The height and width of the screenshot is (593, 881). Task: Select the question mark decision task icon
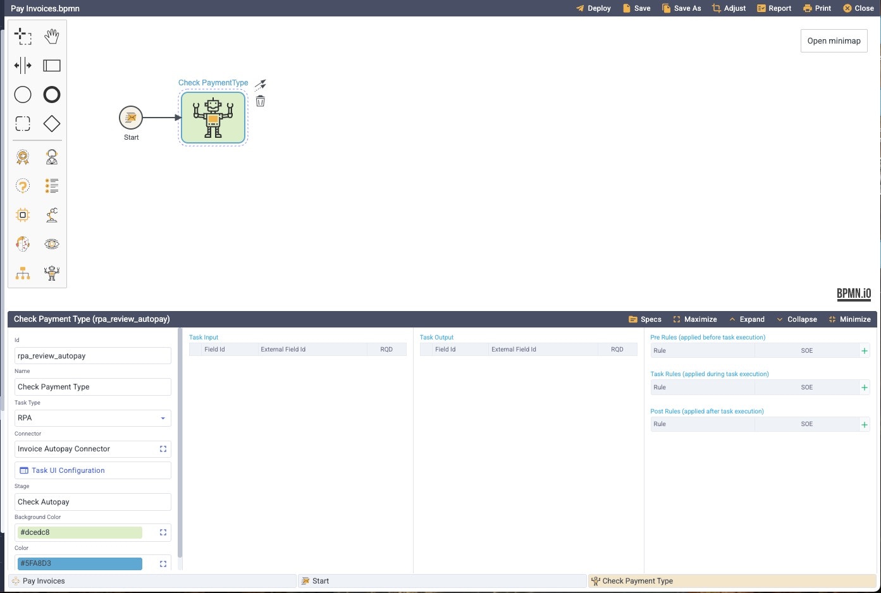coord(22,185)
